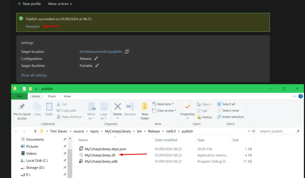Switch to the Share tab
This screenshot has width=305, height=178.
[52, 96]
